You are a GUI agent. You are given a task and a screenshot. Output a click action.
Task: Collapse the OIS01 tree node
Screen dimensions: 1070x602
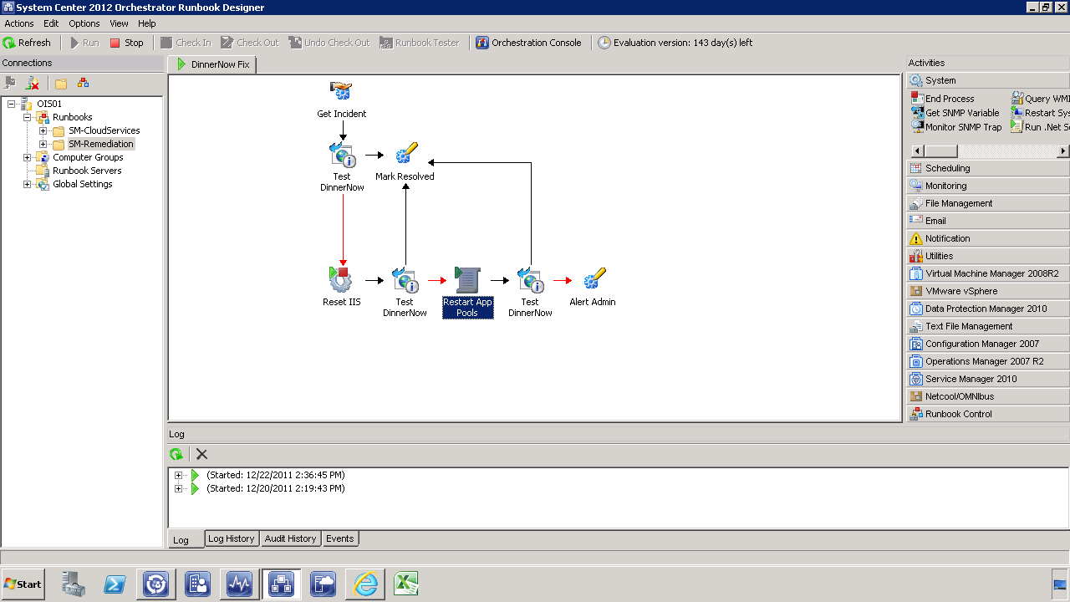point(11,104)
